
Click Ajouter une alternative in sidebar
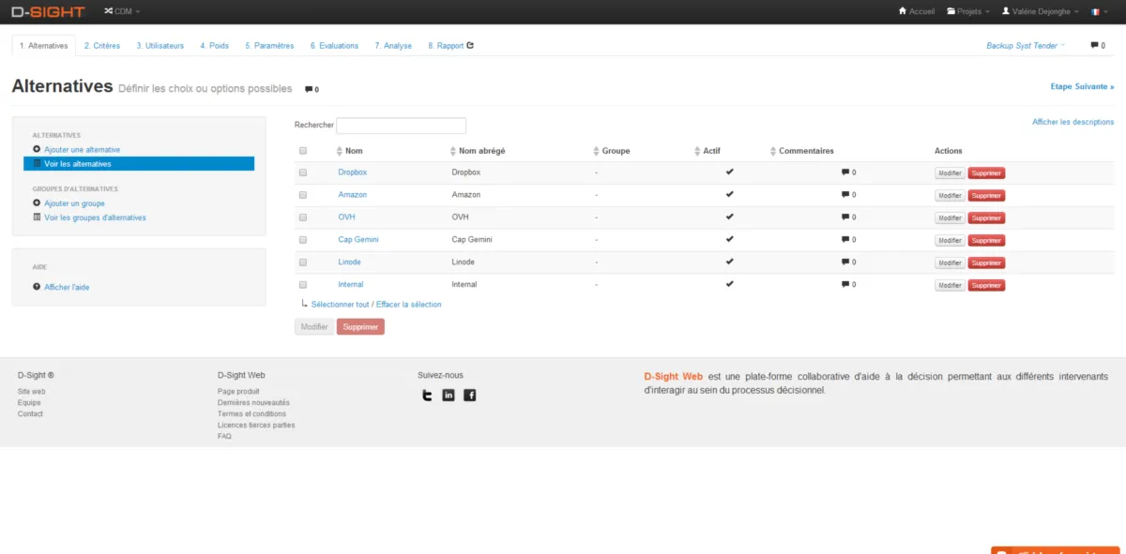(82, 149)
